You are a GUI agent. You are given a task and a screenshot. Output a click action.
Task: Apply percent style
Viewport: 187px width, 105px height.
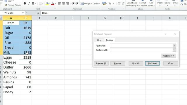tap(110, 3)
